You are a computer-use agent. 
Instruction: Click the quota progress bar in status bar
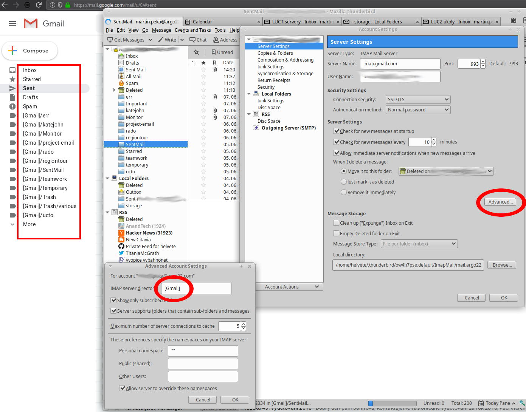coord(392,403)
